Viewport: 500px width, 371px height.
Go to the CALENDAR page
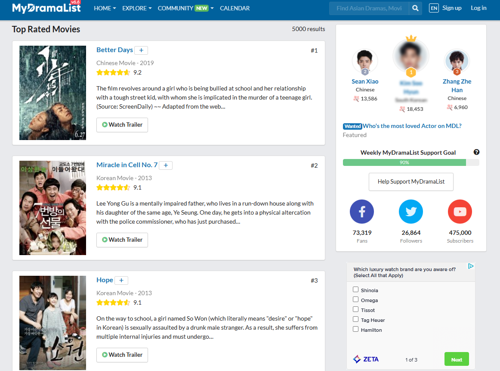[x=235, y=8]
